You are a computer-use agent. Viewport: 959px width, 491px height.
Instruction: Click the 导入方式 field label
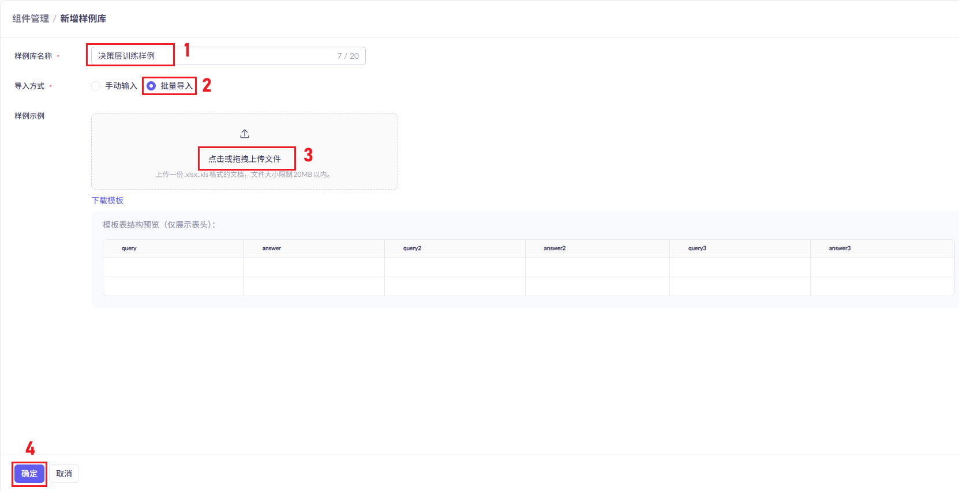click(x=29, y=86)
